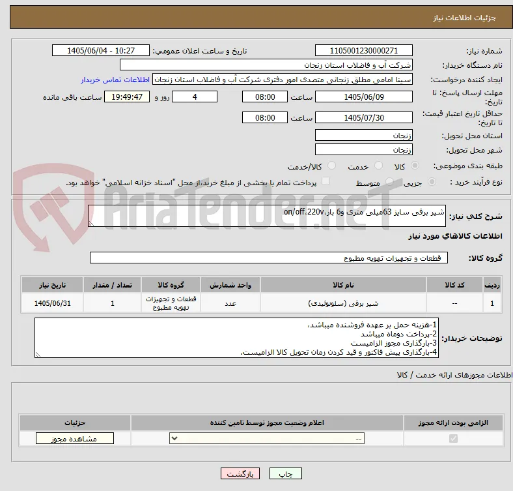Click the شماره نیاز field 1105001230000271
This screenshot has width=513, height=491.
tap(363, 50)
